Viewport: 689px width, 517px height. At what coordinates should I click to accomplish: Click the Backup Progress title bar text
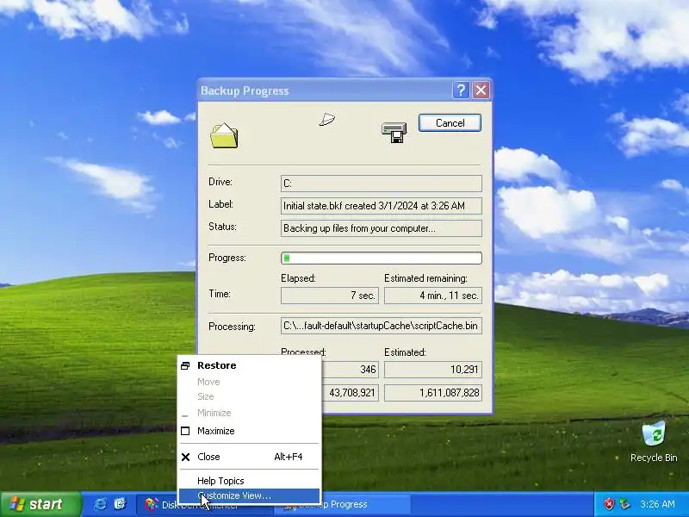click(245, 91)
